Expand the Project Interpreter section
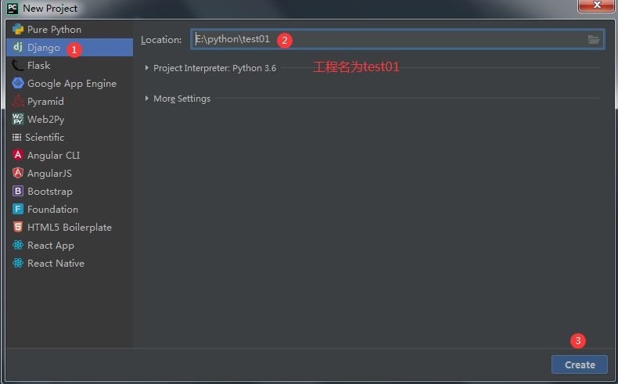This screenshot has height=384, width=618. point(146,68)
